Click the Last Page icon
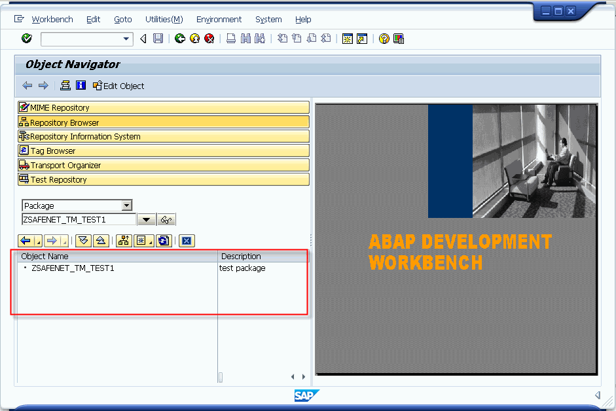This screenshot has height=411, width=616. [x=326, y=39]
